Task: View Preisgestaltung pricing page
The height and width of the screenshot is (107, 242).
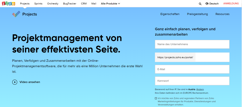Action: click(x=197, y=14)
